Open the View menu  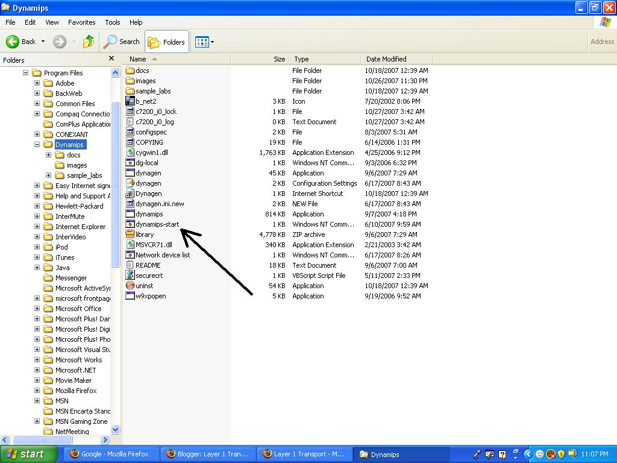(x=52, y=22)
